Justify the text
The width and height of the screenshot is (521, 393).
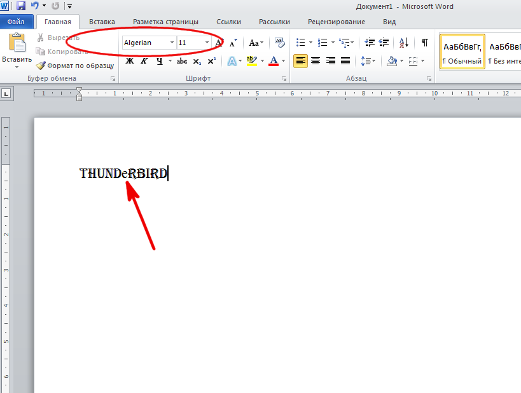345,61
